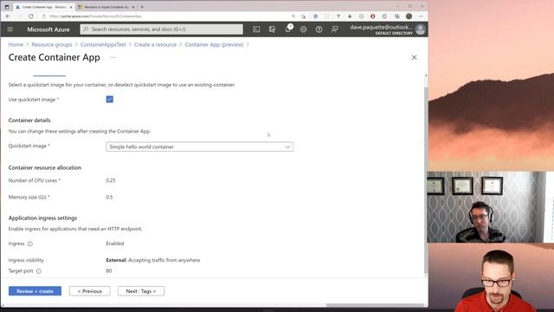554x312 pixels.
Task: Click the browser back arrow
Action: (x=8, y=16)
